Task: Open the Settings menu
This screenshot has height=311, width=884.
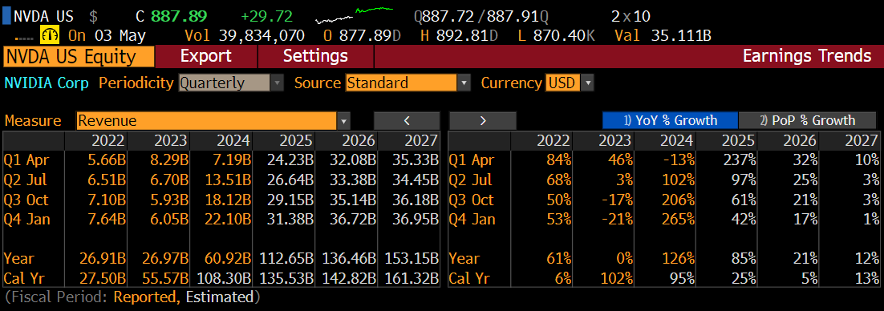Action: click(316, 56)
